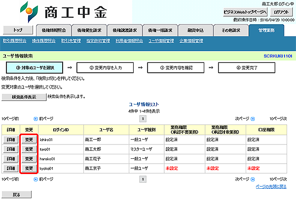The width and height of the screenshot is (296, 206).
Task: Click the user name 商工京子
Action: [93, 168]
